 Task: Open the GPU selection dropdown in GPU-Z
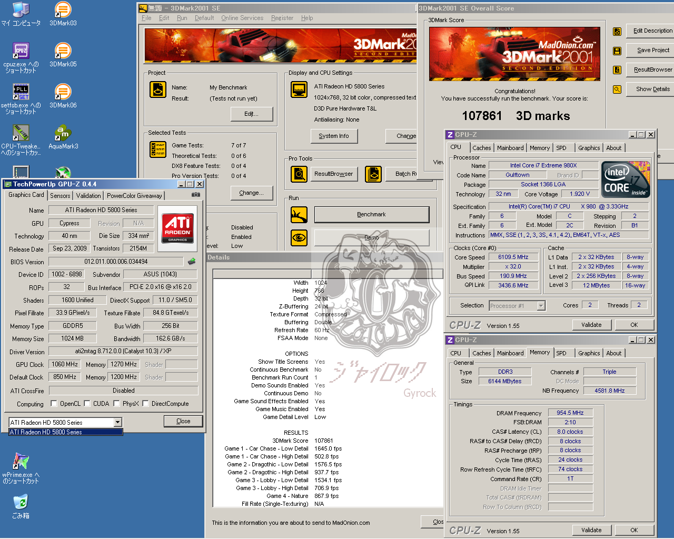point(117,422)
